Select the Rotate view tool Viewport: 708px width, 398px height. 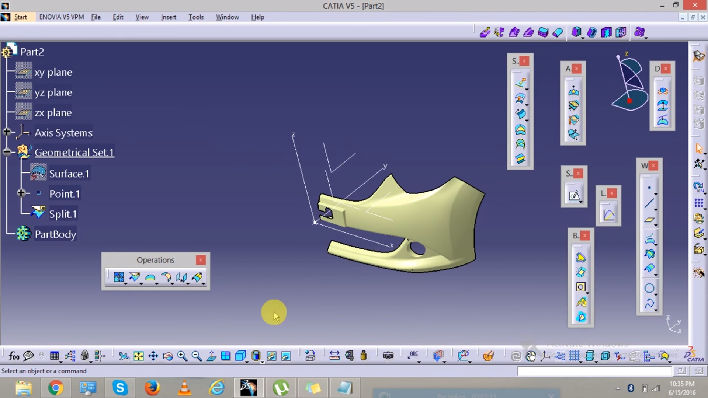168,356
